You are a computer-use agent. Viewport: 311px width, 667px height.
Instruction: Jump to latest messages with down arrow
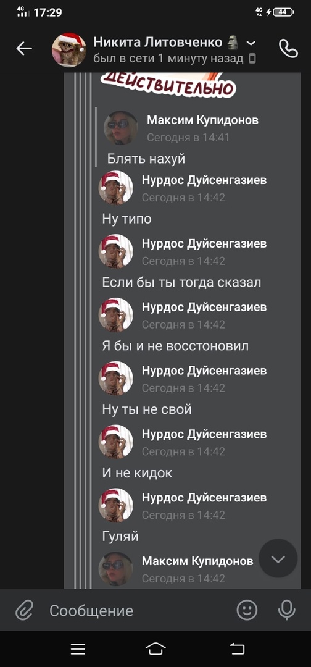(278, 558)
